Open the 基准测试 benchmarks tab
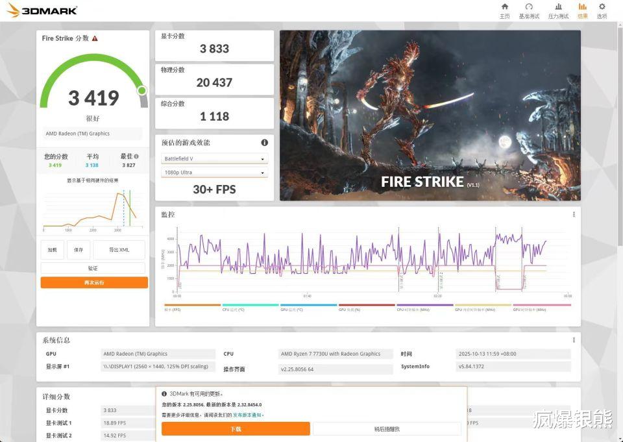 (x=529, y=11)
